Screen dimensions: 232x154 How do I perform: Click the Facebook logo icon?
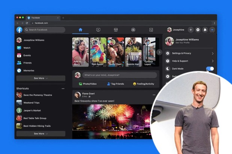coord(19,30)
